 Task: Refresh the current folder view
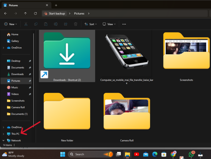tap(35, 13)
